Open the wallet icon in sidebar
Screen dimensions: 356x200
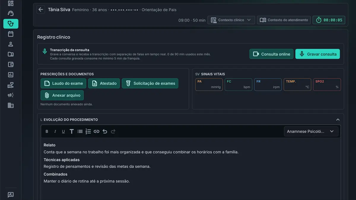coord(11,65)
